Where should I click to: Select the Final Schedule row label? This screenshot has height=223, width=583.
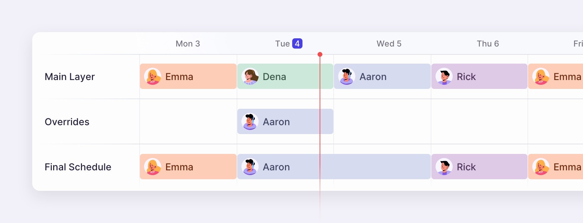78,167
